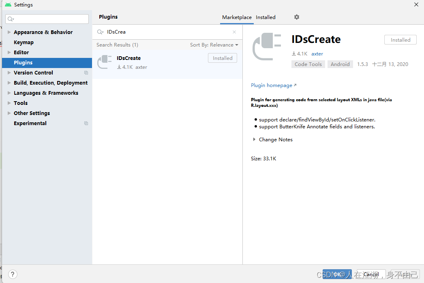The width and height of the screenshot is (424, 283).
Task: Click the Search Results (1) label
Action: click(118, 45)
